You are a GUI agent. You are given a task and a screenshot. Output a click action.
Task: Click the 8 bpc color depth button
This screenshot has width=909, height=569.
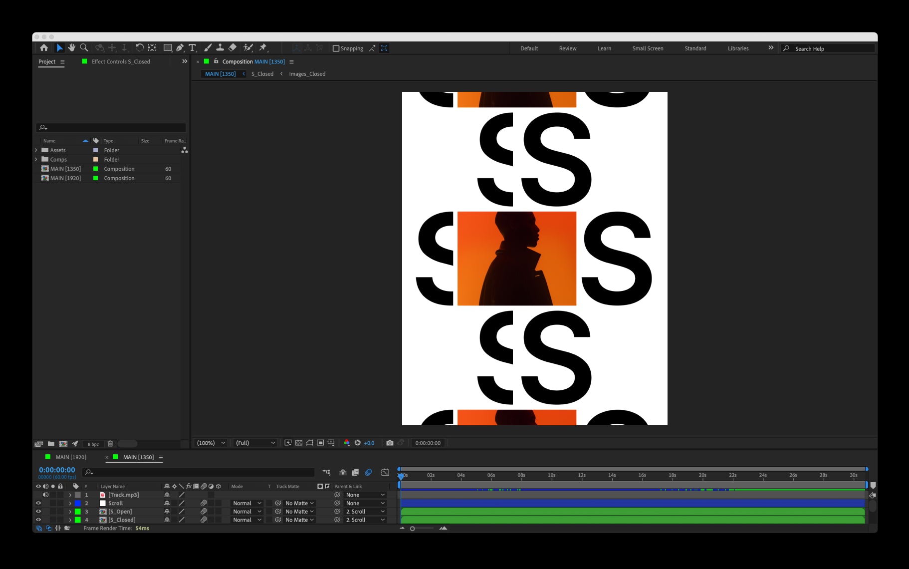coord(93,444)
